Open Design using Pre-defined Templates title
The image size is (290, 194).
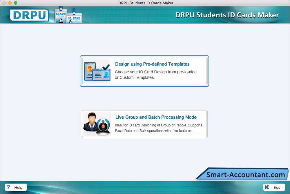pos(152,64)
